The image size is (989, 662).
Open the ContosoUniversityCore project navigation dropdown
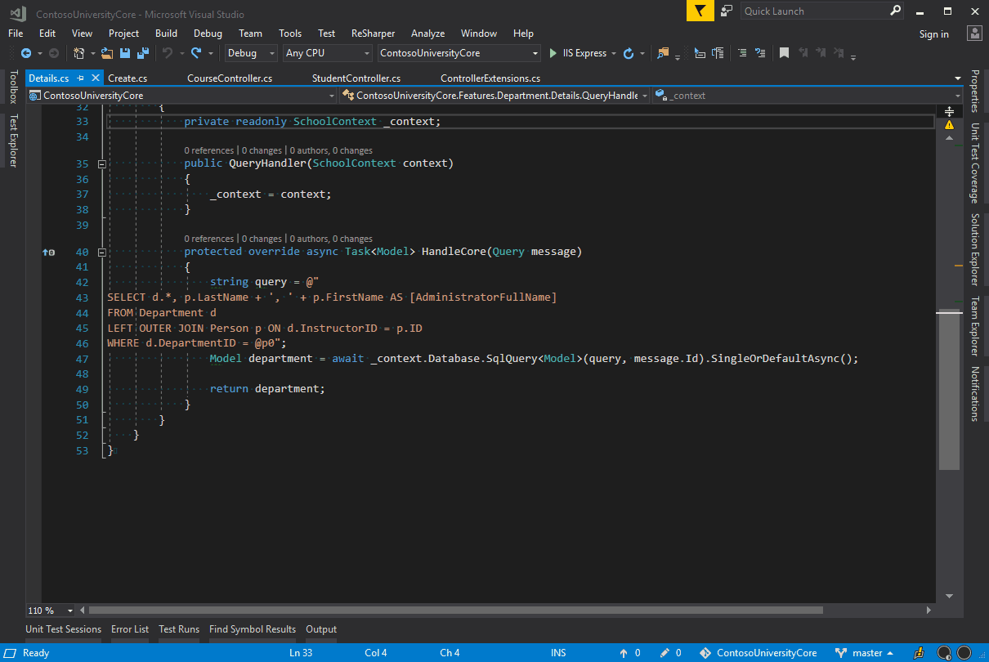pyautogui.click(x=182, y=96)
